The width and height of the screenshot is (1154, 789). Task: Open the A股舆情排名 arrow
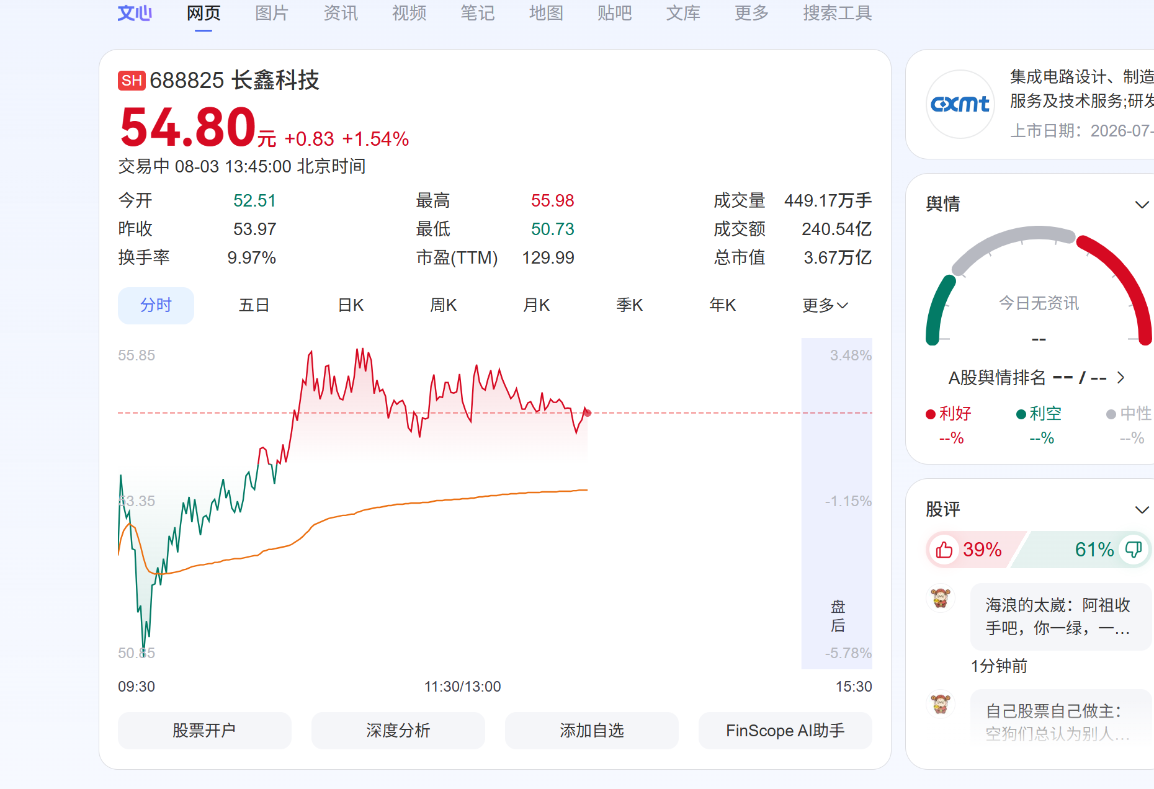[x=1120, y=378]
